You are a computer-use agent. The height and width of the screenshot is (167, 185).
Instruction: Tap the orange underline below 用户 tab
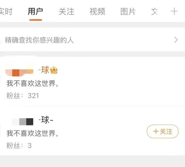[x=36, y=20]
